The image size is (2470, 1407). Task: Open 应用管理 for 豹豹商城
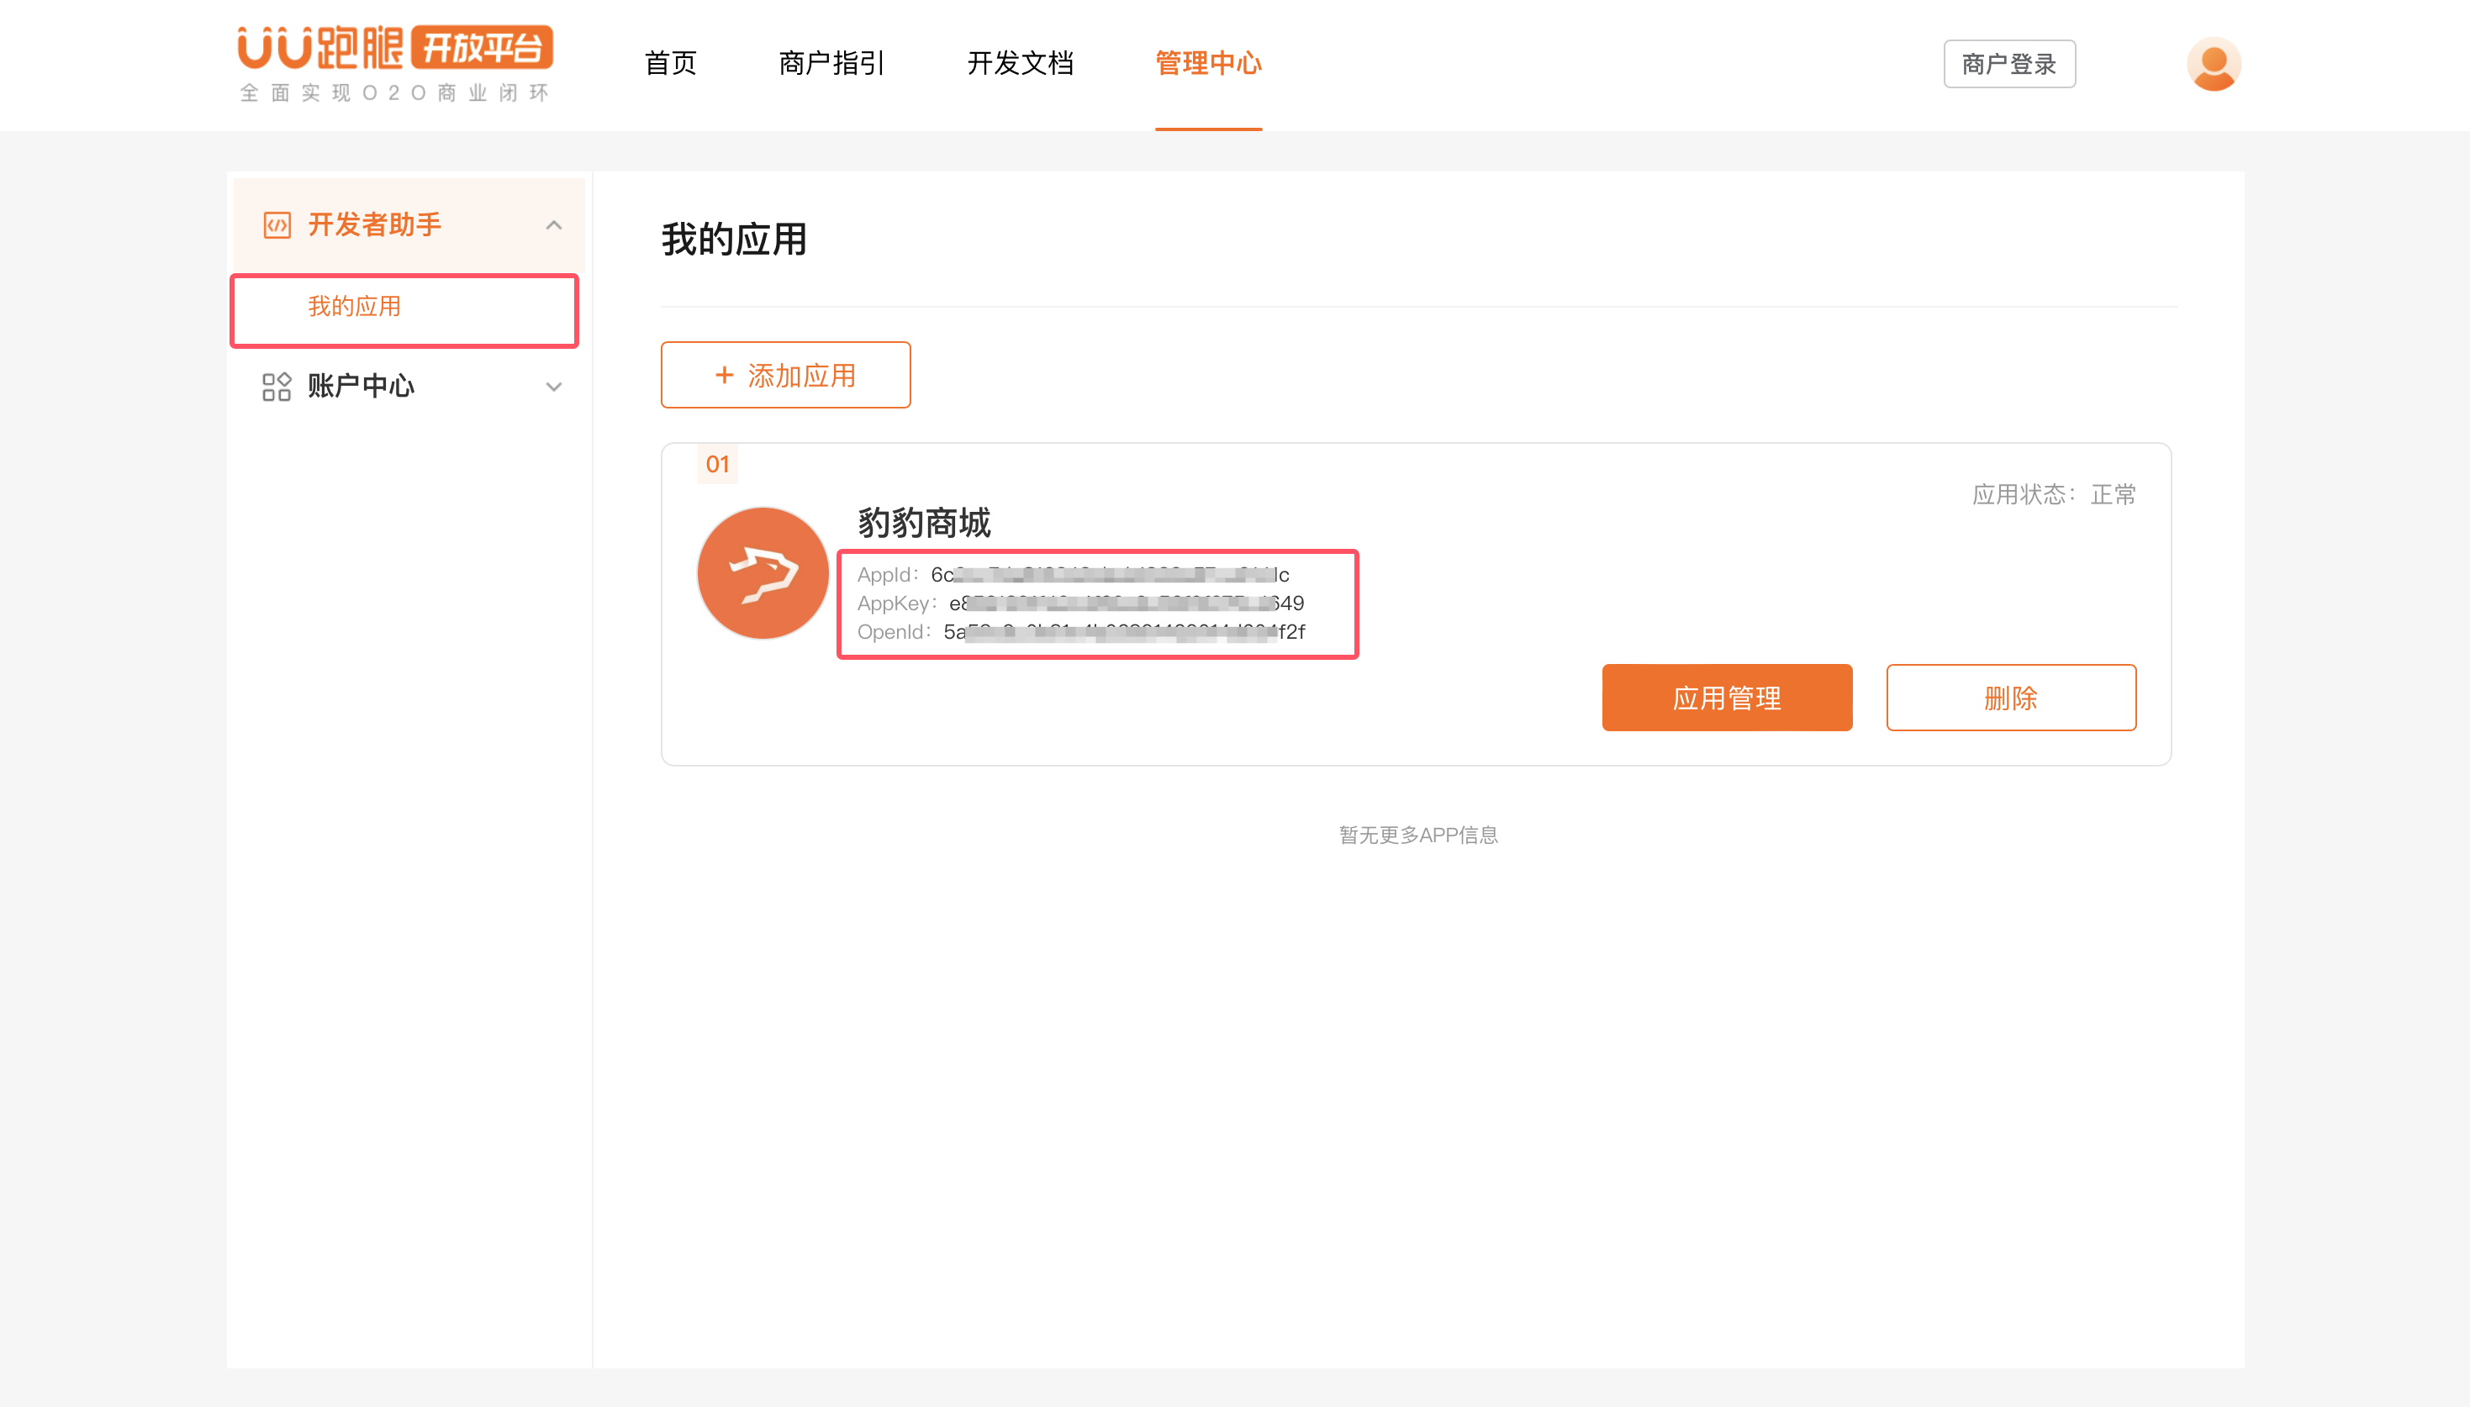coord(1726,698)
